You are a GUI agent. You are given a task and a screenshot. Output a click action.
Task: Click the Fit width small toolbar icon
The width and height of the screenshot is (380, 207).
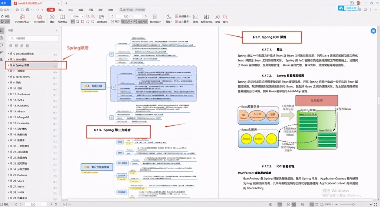78,22
